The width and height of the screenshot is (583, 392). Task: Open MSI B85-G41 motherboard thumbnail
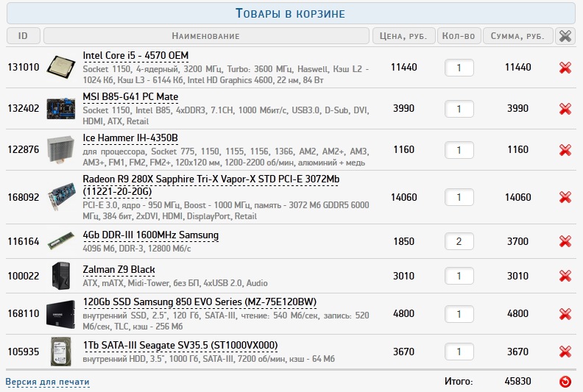(61, 109)
